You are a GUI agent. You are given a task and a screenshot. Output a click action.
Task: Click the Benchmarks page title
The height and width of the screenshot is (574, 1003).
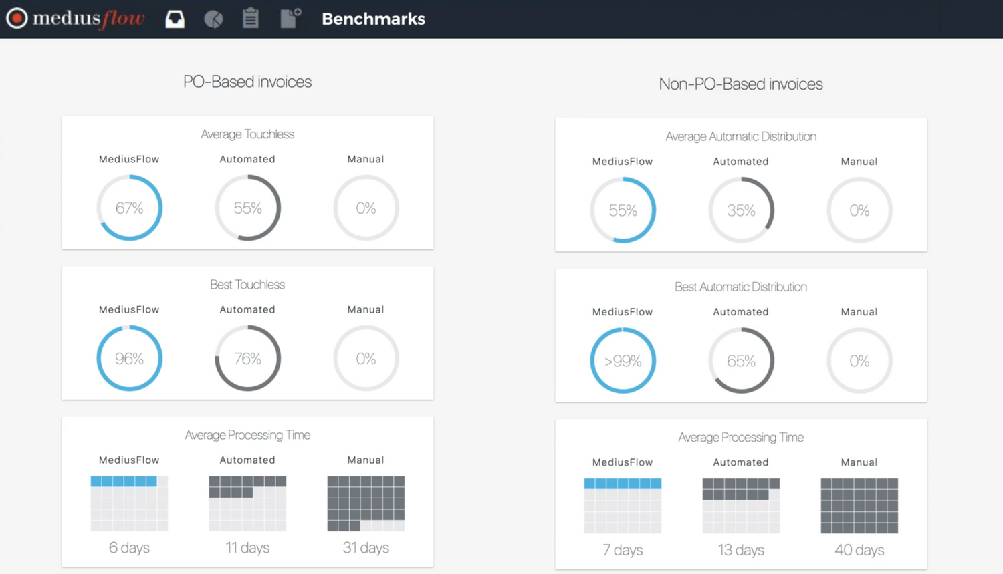(x=373, y=19)
